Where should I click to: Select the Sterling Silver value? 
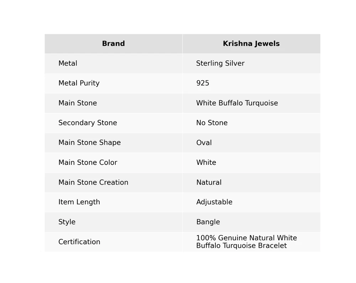point(220,64)
